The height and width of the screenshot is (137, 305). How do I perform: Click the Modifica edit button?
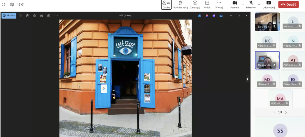[x=9, y=15]
